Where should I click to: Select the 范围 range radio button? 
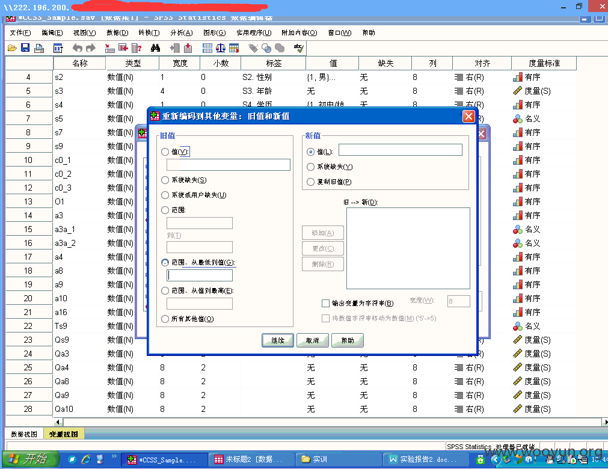tap(165, 210)
